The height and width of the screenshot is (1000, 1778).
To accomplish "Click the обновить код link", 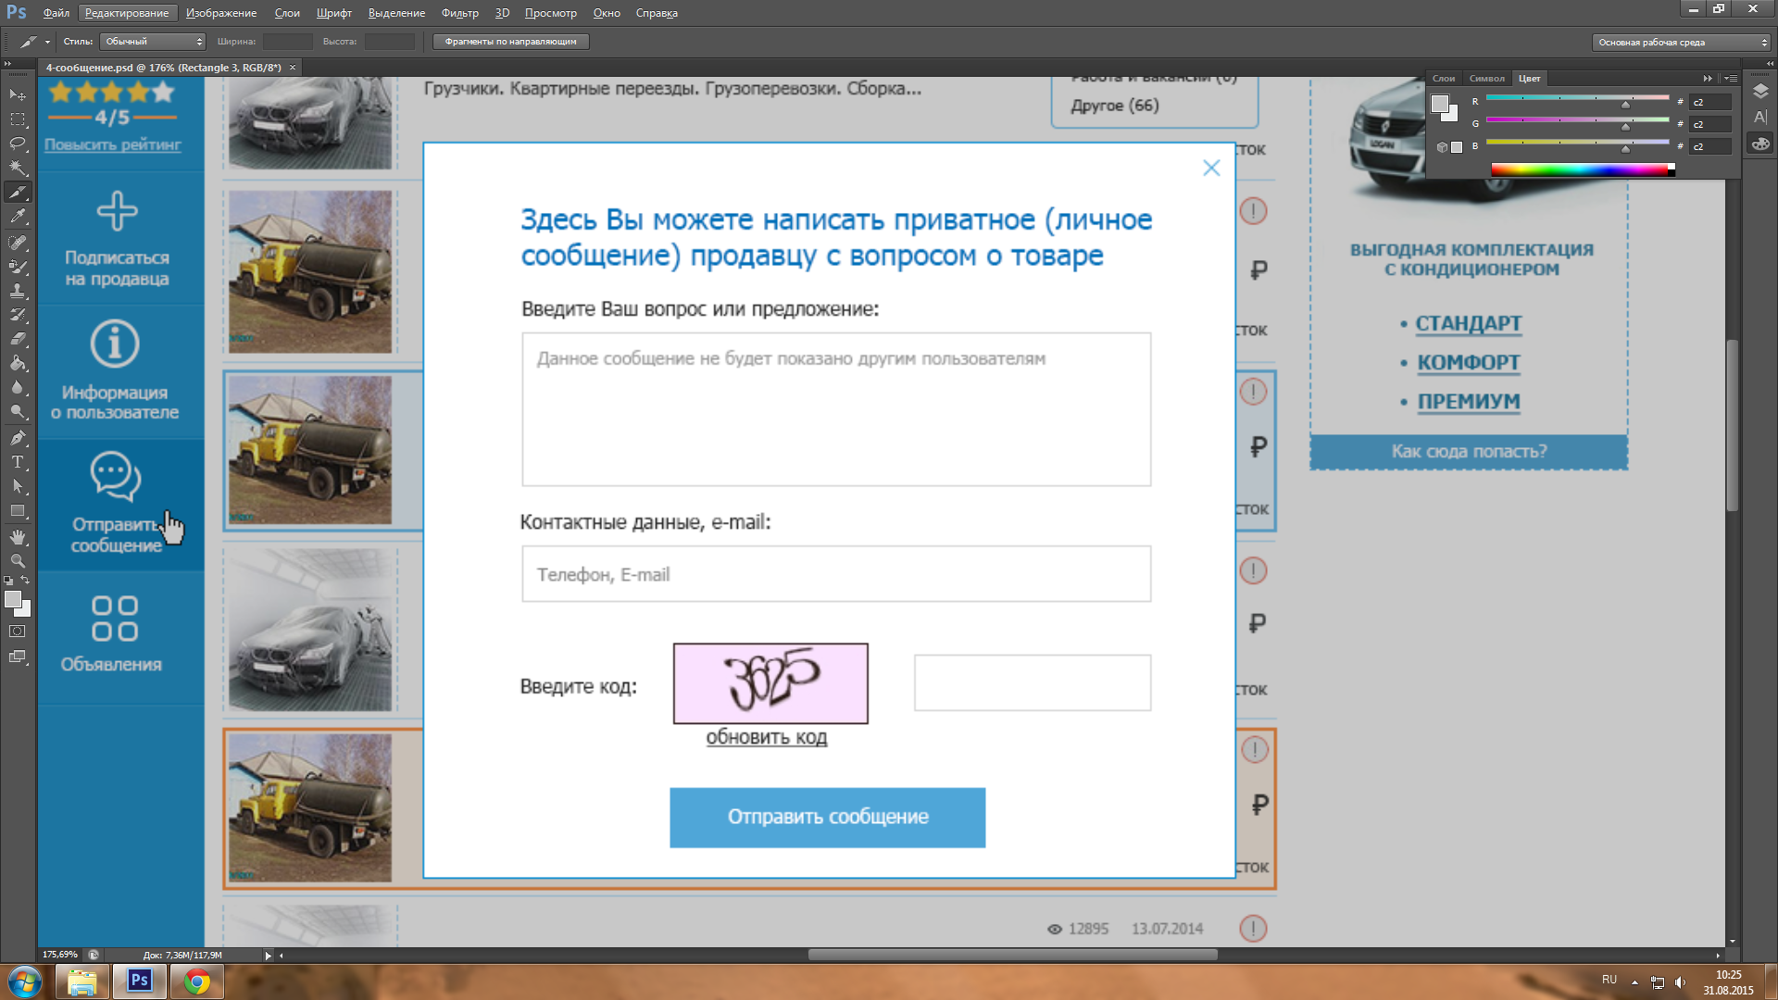I will click(766, 737).
